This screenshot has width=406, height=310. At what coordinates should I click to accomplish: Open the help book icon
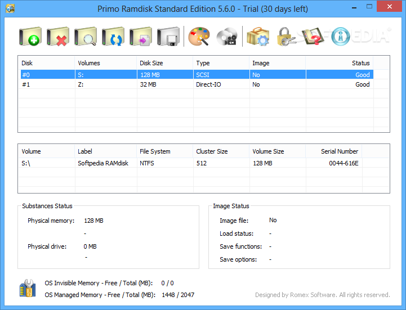click(x=313, y=37)
